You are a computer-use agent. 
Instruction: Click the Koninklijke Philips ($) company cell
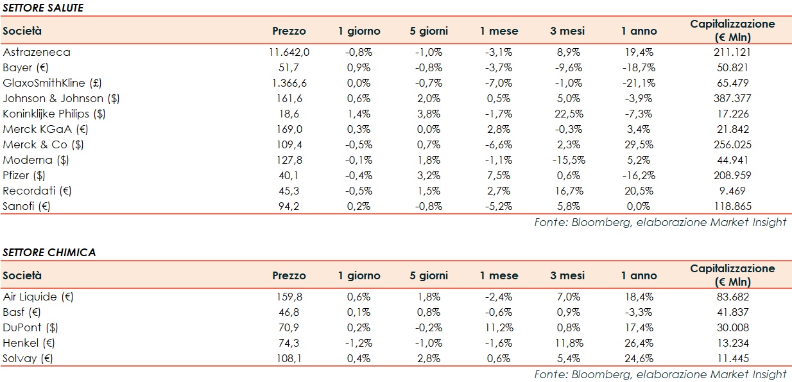click(x=55, y=114)
